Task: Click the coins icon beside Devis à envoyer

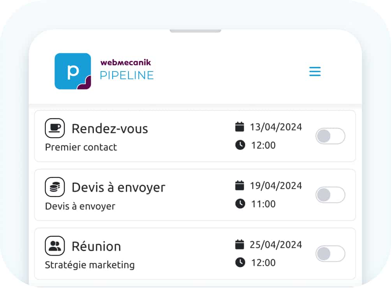Action: coord(55,187)
